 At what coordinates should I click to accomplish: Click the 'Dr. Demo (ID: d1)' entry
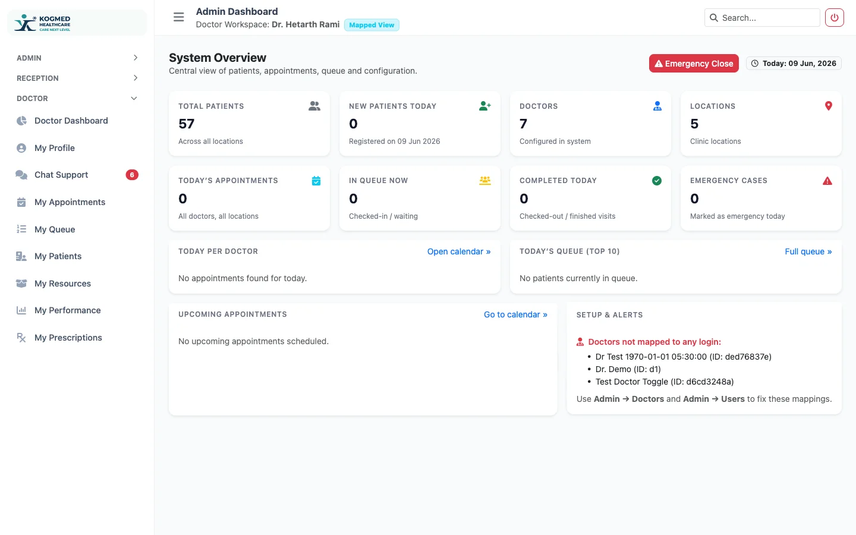[628, 369]
